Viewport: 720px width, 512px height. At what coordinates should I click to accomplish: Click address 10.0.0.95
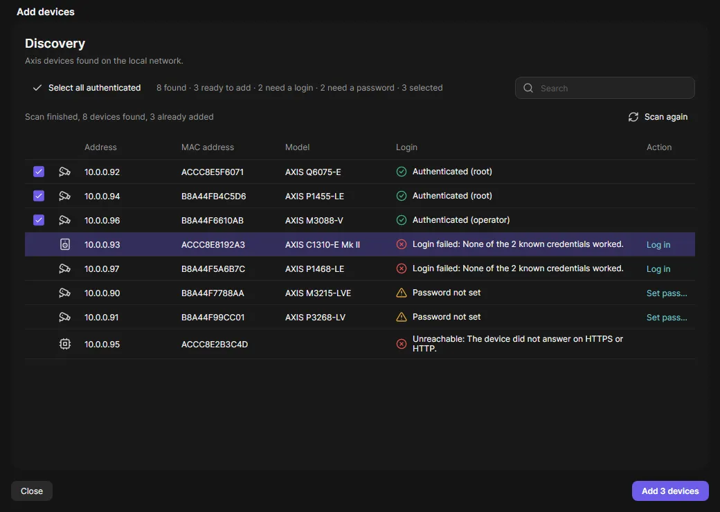coord(102,345)
